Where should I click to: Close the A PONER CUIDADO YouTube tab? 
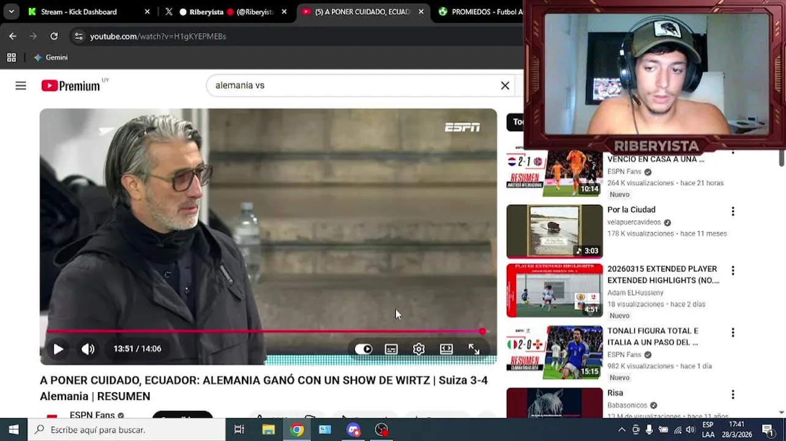tap(421, 12)
